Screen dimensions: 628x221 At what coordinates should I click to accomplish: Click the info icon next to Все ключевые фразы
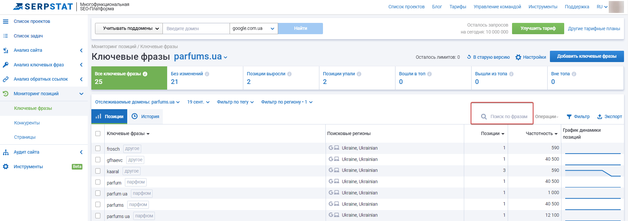[x=145, y=74]
